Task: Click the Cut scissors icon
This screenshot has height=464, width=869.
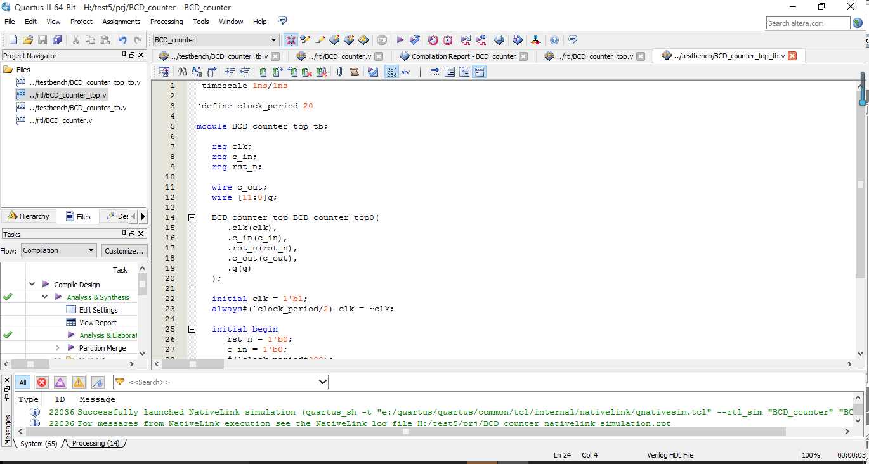Action: click(75, 40)
